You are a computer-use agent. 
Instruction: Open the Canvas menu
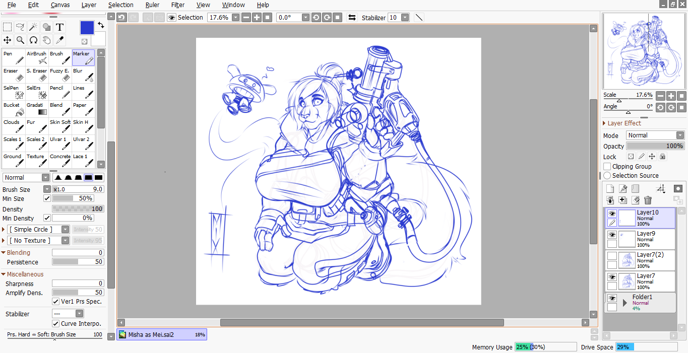60,5
